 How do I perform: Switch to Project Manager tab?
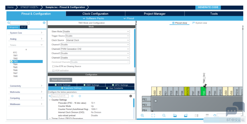(x=155, y=14)
